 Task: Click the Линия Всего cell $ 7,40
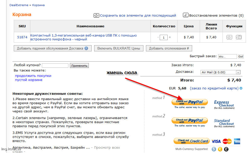click(x=211, y=37)
